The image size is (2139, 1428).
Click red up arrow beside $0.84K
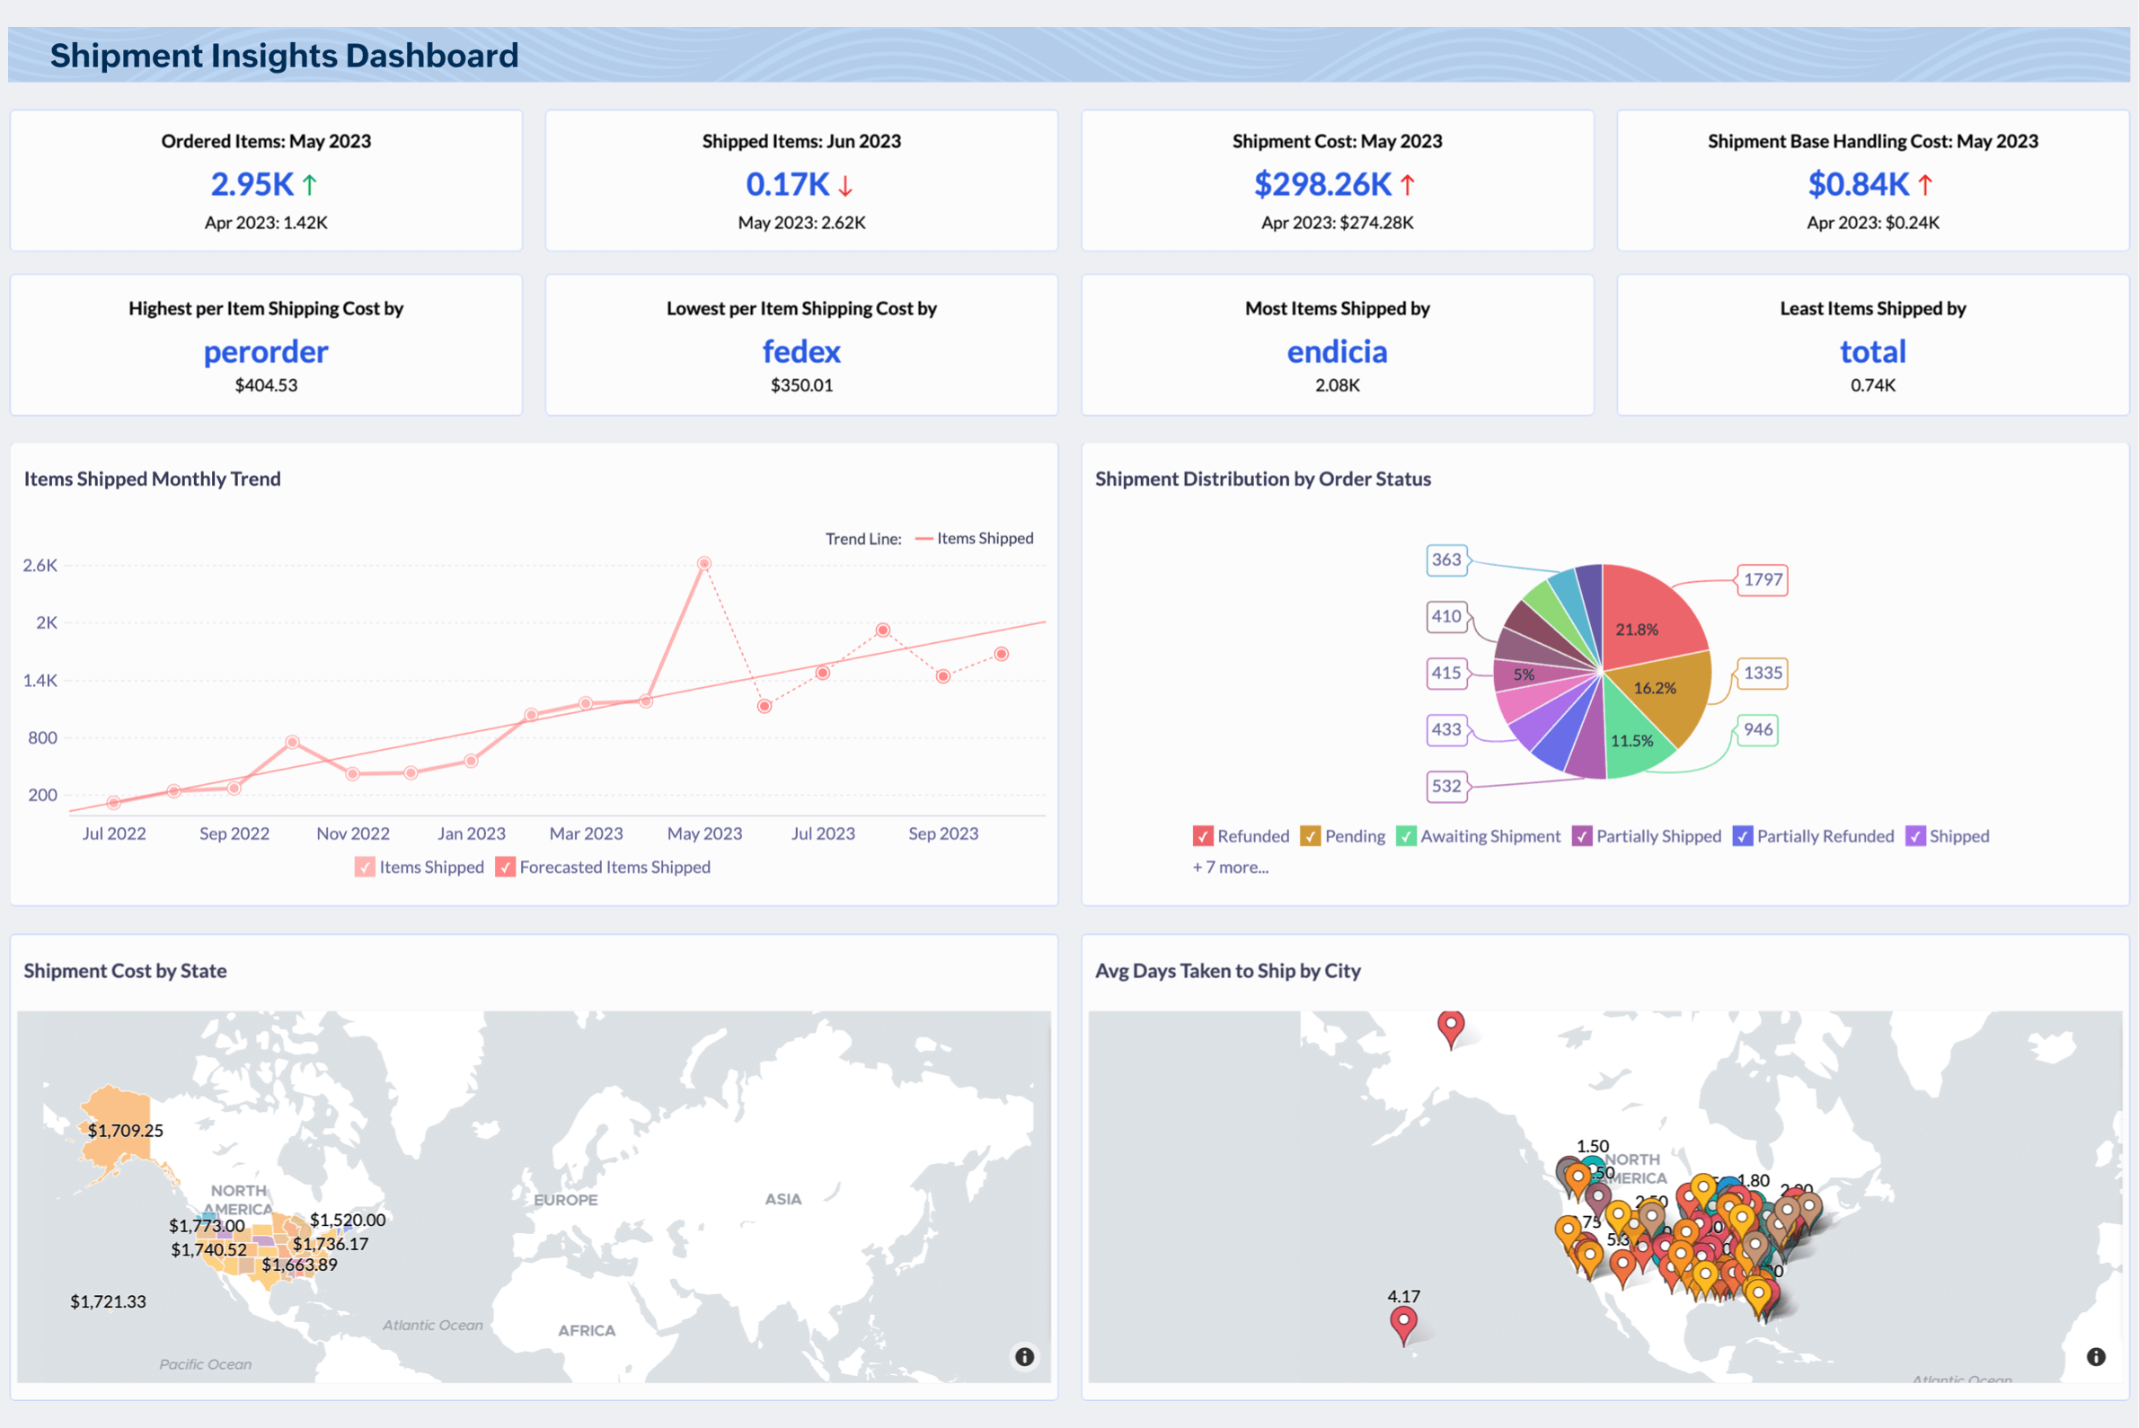coord(1925,185)
